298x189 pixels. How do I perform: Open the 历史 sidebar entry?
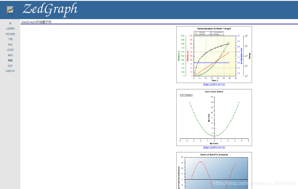(10, 66)
